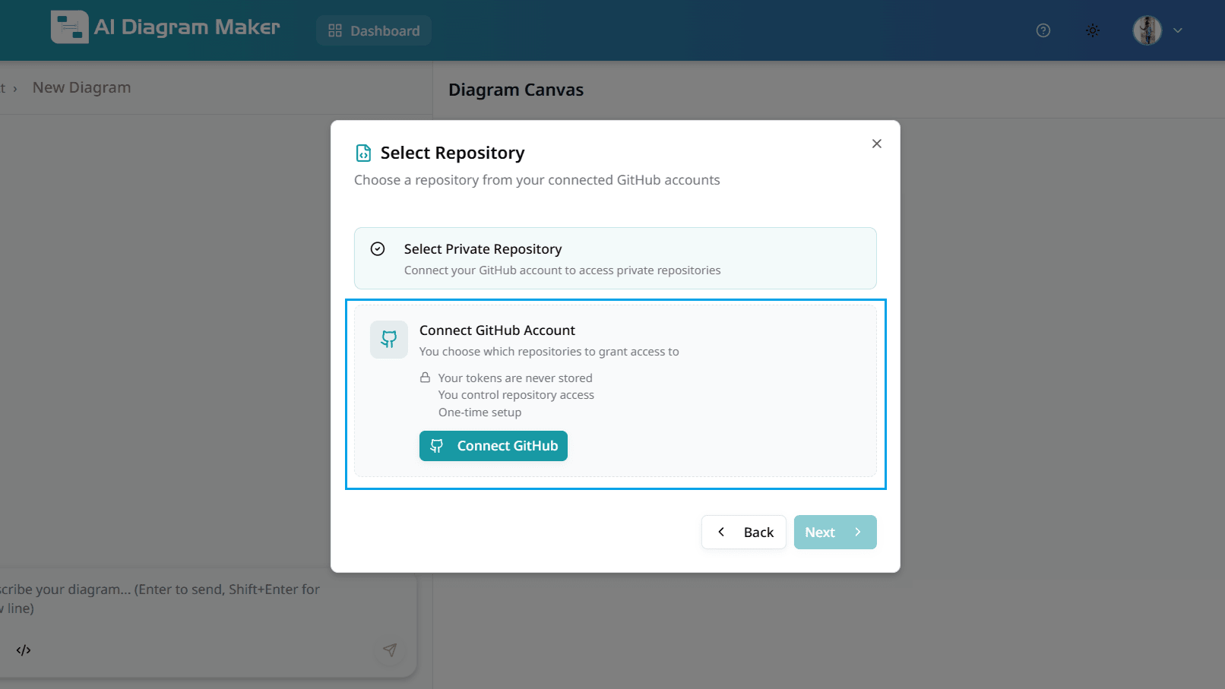Click the GitHub octocat icon in the card
Viewport: 1225px width, 689px height.
(x=388, y=340)
